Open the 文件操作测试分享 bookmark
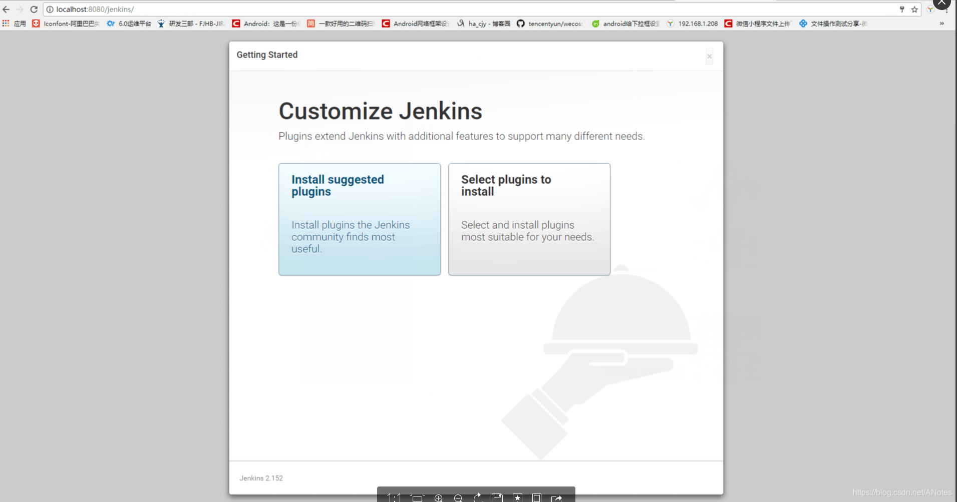 click(x=833, y=24)
